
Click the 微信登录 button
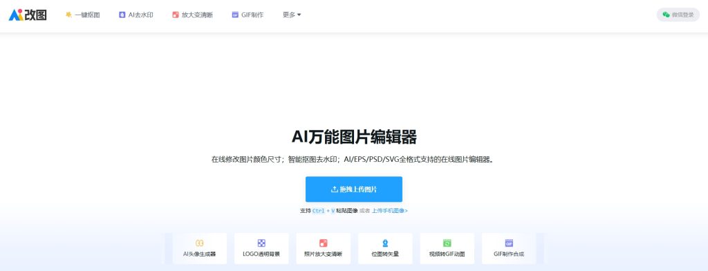tap(678, 15)
